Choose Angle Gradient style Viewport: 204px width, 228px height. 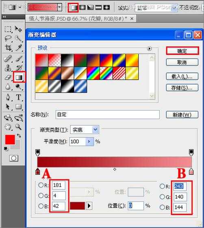pyautogui.click(x=90, y=7)
